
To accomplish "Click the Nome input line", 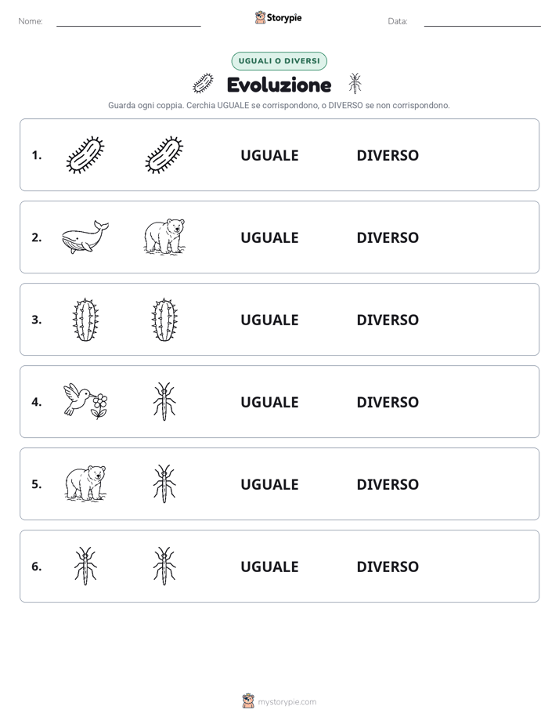I will point(128,22).
